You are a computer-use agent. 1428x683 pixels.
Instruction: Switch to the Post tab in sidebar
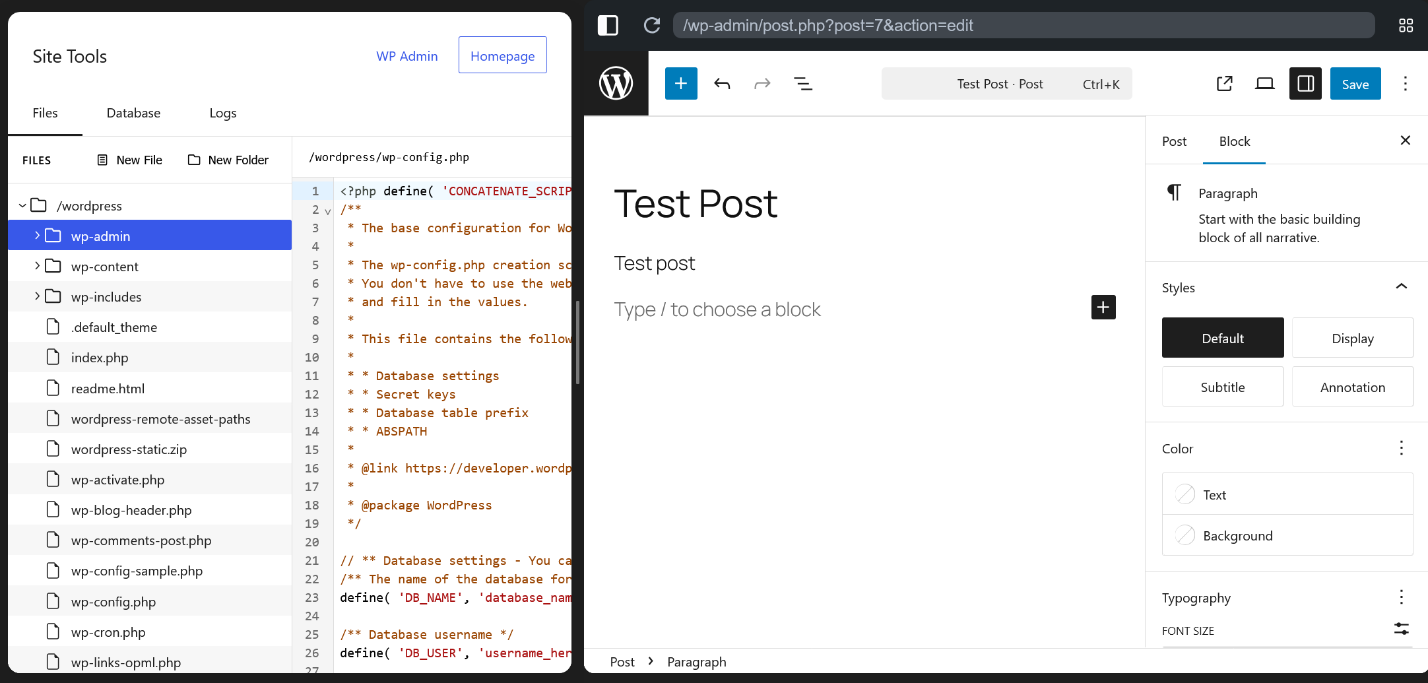click(x=1174, y=141)
